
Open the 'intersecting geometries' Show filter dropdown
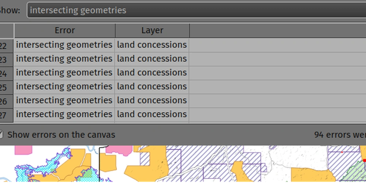[196, 10]
